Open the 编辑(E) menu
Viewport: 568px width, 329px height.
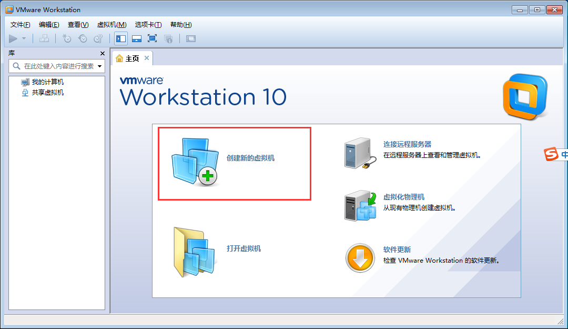click(49, 25)
